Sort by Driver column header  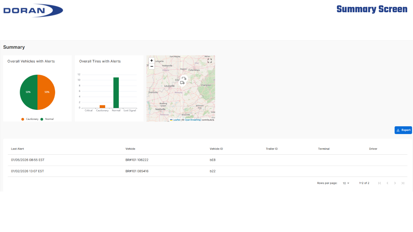click(x=373, y=149)
